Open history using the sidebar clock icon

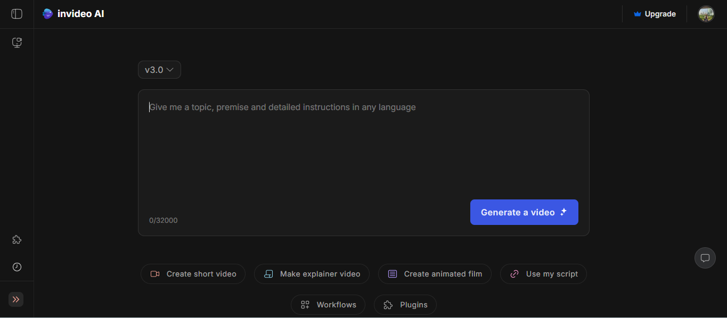point(17,267)
